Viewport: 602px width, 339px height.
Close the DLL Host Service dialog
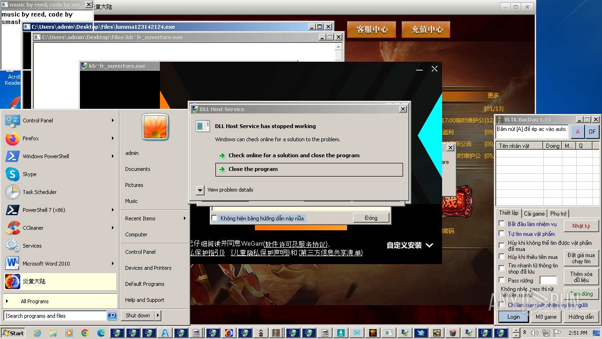click(403, 109)
